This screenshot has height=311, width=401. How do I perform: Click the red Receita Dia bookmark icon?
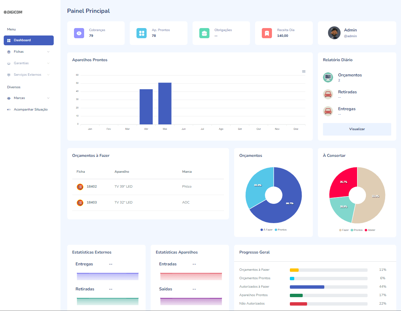pos(267,33)
